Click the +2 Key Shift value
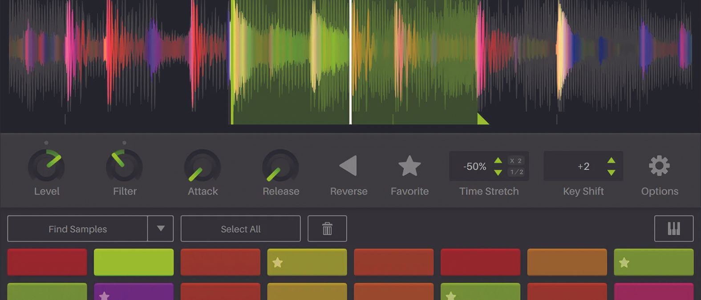701x300 pixels. [x=583, y=166]
